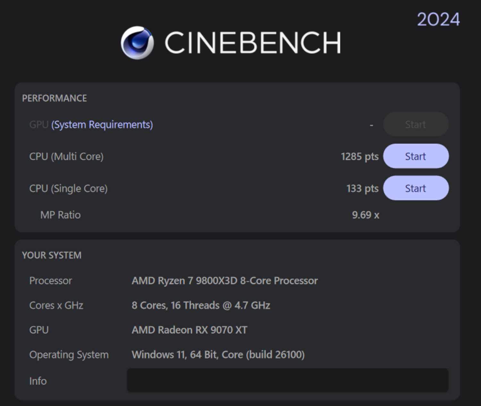Click the MP Ratio label
This screenshot has height=406, width=481.
60,215
